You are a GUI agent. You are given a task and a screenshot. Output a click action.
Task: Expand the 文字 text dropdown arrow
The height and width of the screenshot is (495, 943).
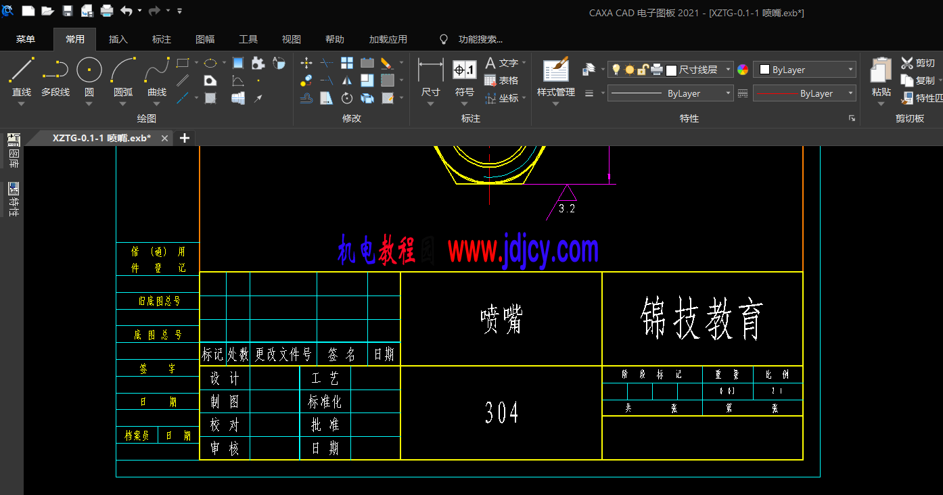pos(525,64)
